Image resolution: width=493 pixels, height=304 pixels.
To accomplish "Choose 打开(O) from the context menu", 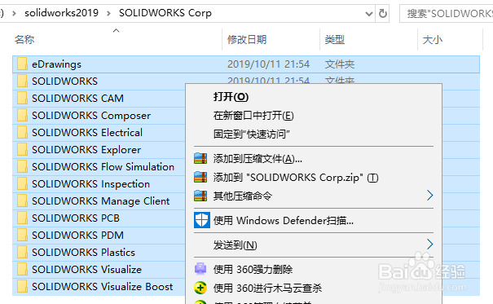I will (231, 97).
